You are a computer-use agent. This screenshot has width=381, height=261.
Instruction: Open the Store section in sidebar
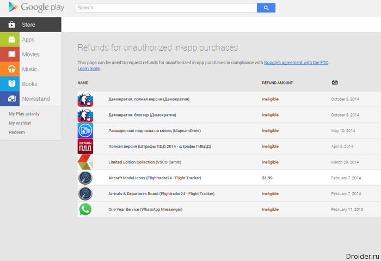(x=30, y=25)
